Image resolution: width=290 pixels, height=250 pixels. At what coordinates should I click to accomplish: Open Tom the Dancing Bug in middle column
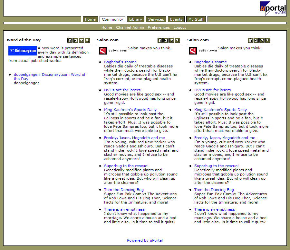[x=124, y=190]
